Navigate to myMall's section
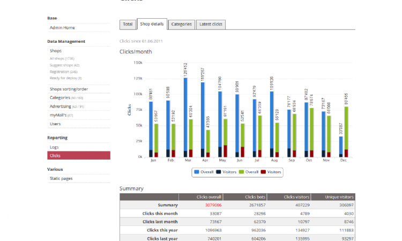This screenshot has height=241, width=402. pyautogui.click(x=61, y=115)
